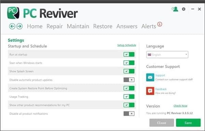Toggle Create System Restore Point Before Optimizing

pyautogui.click(x=129, y=88)
